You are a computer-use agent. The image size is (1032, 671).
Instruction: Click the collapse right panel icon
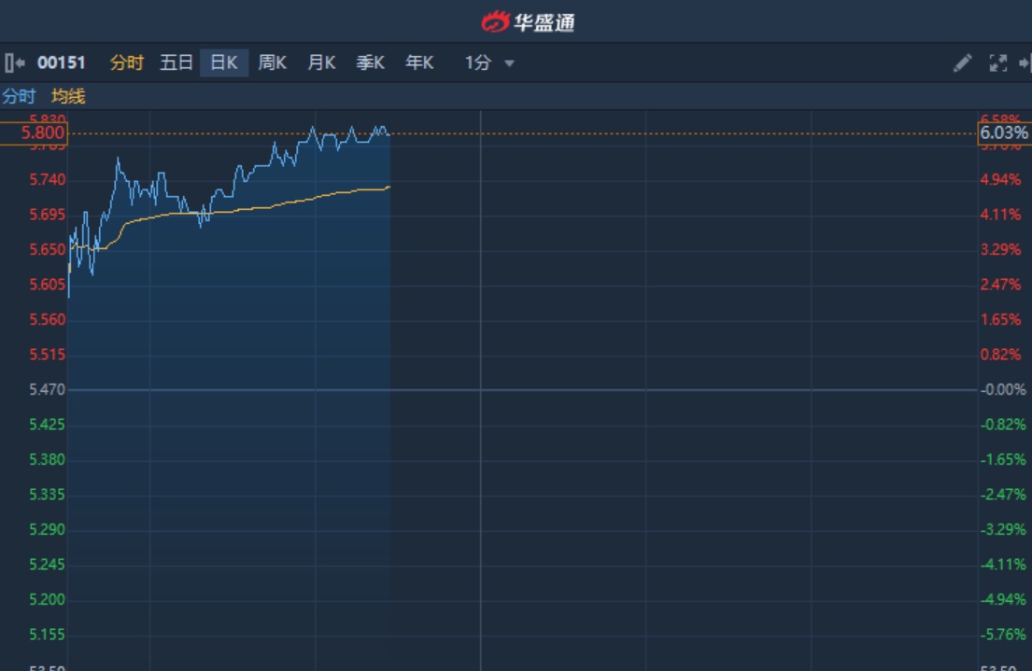1025,63
